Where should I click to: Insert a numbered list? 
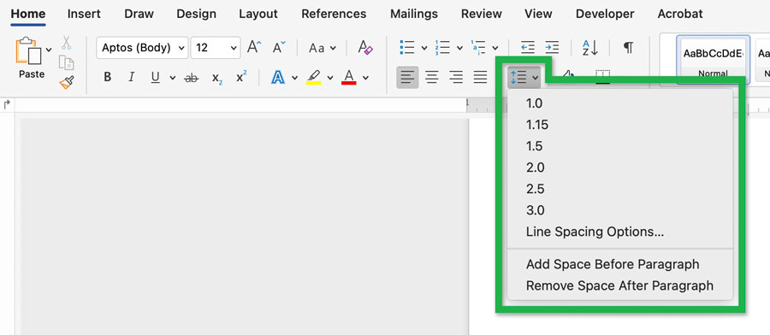coord(442,48)
